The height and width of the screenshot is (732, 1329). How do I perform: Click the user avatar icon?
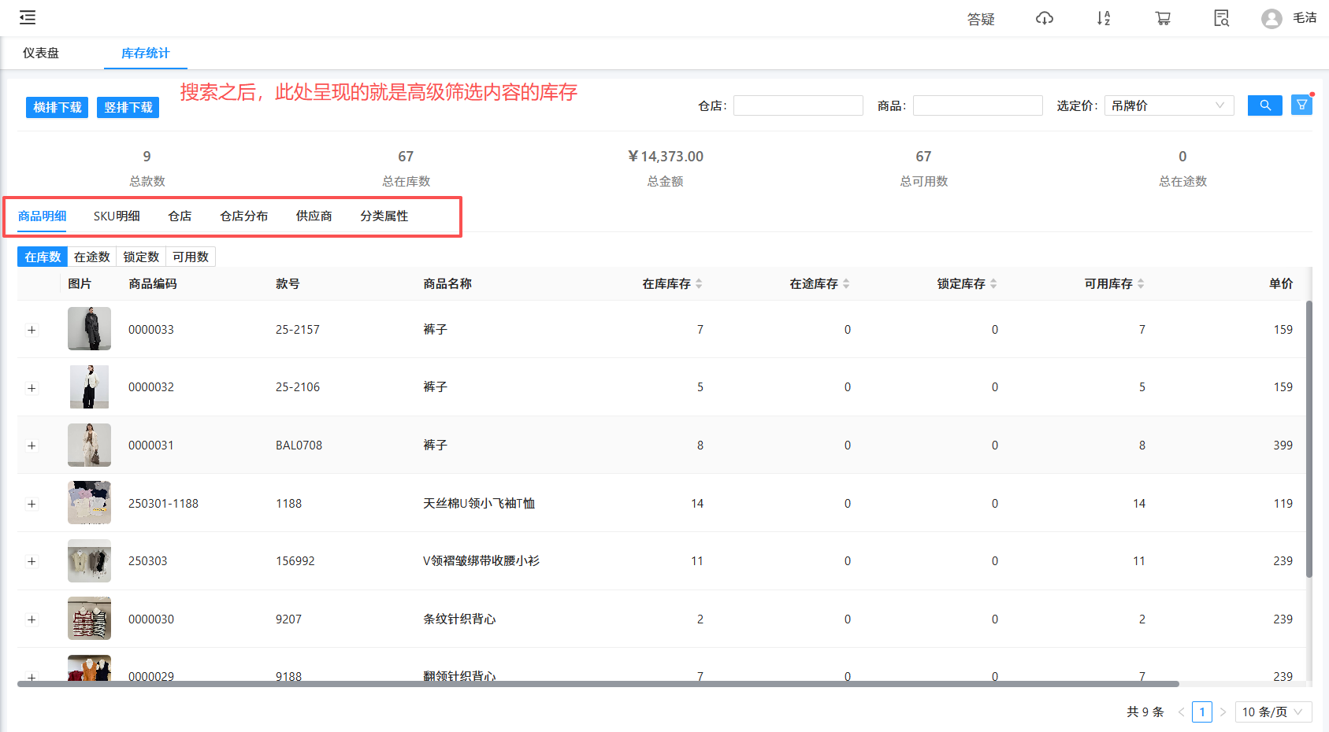coord(1271,18)
